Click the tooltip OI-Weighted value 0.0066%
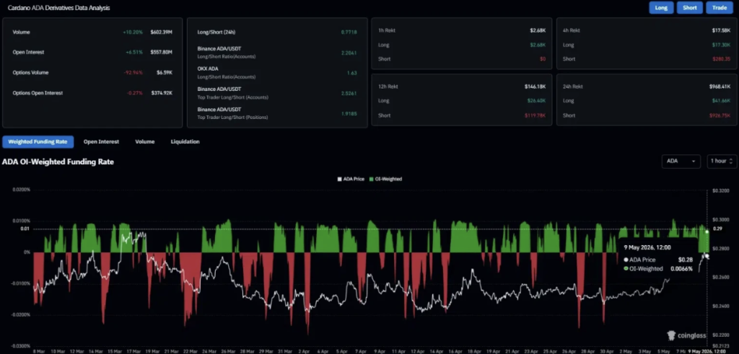The height and width of the screenshot is (354, 739). pos(681,269)
